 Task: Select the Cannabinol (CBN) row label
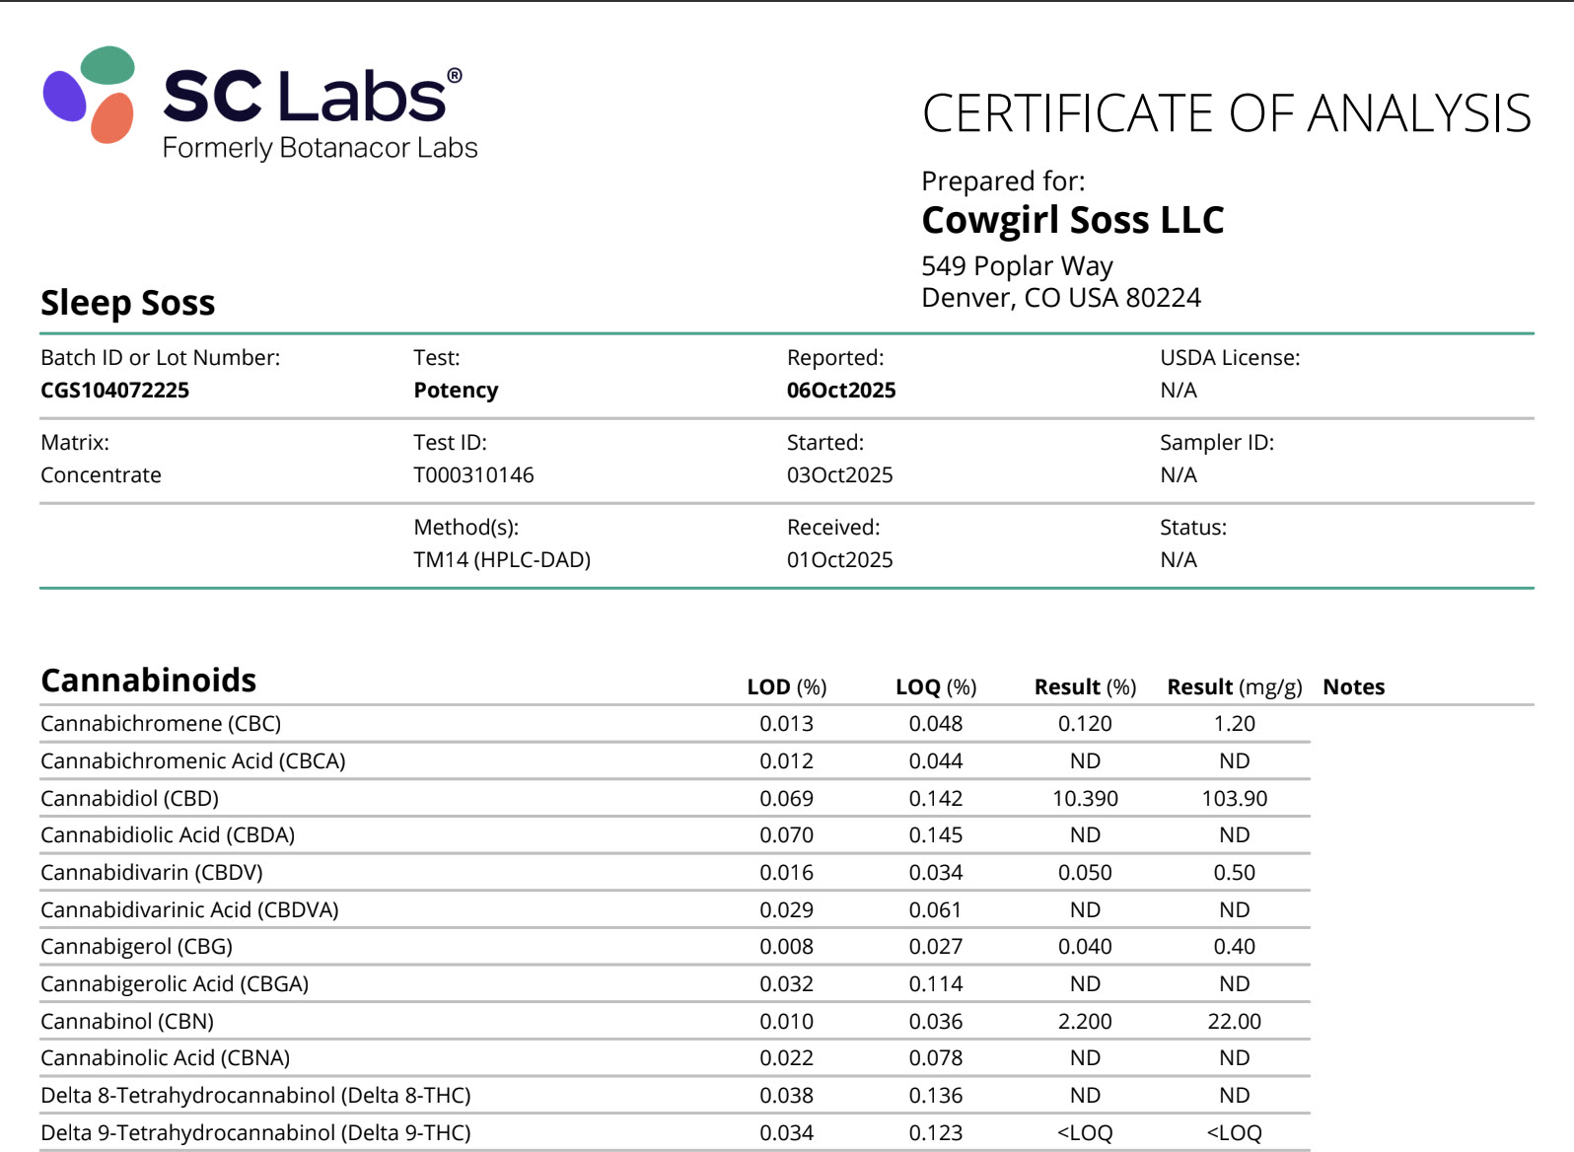point(127,1021)
